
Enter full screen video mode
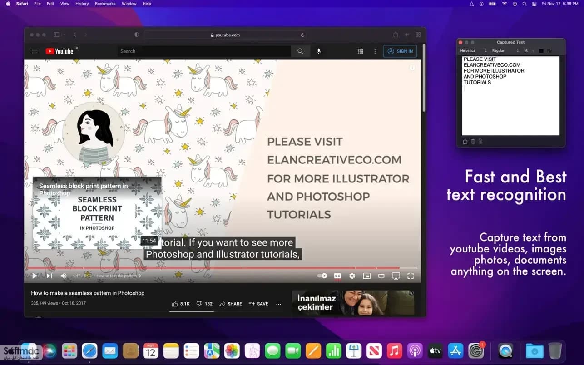[411, 276]
